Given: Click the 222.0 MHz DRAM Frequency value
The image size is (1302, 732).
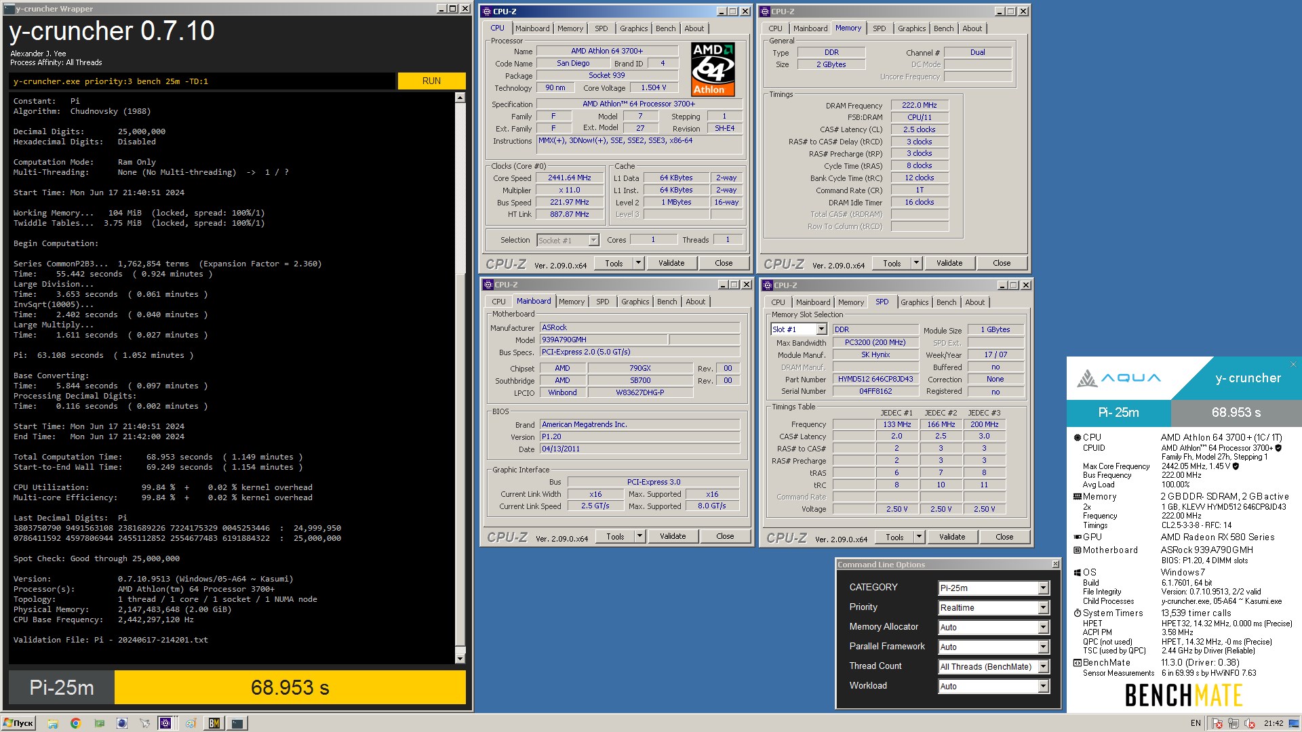Looking at the screenshot, I should point(919,105).
